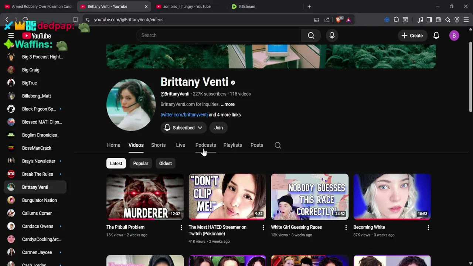Image resolution: width=473 pixels, height=266 pixels.
Task: Reload the page
Action: point(25,20)
